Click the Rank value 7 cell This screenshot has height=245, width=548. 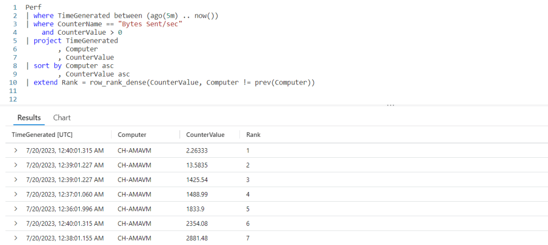point(248,238)
